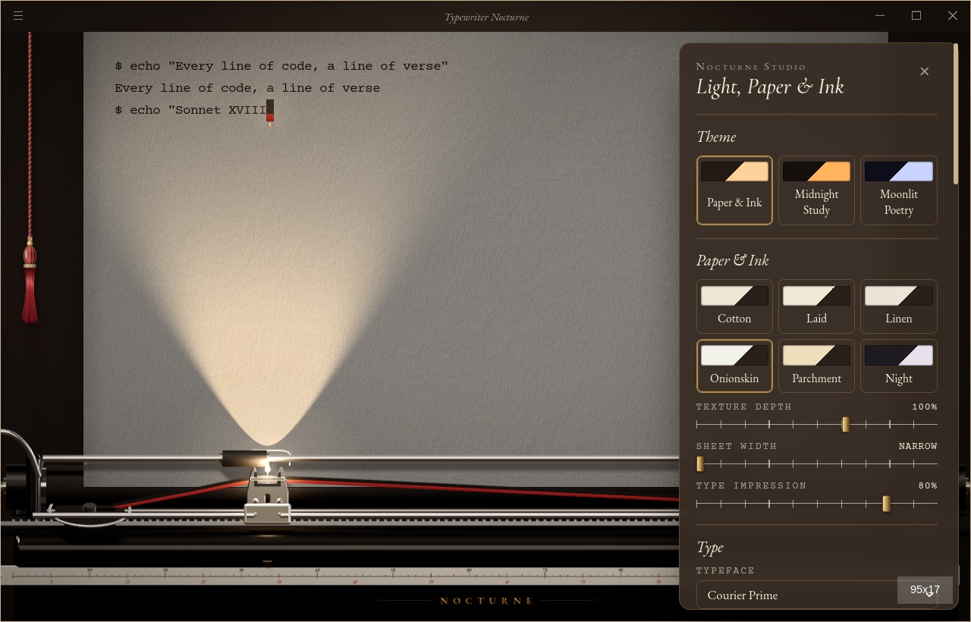Click the "$ echo "Sonnet XVIII" prompt line
Screen dimensions: 971x622
coord(190,110)
